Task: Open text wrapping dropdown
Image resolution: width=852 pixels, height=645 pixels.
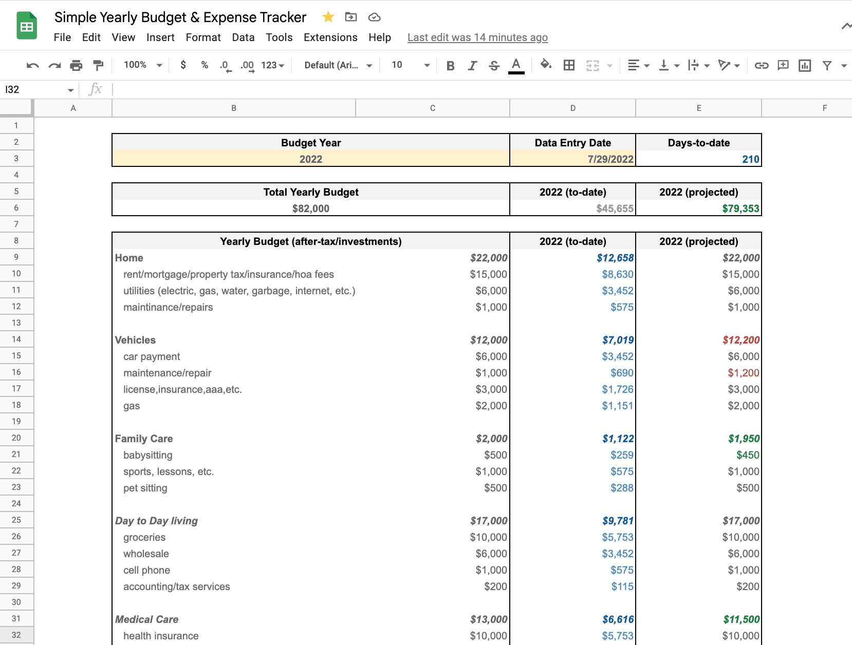Action: [699, 65]
